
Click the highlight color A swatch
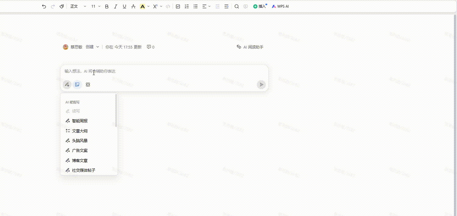click(x=142, y=6)
